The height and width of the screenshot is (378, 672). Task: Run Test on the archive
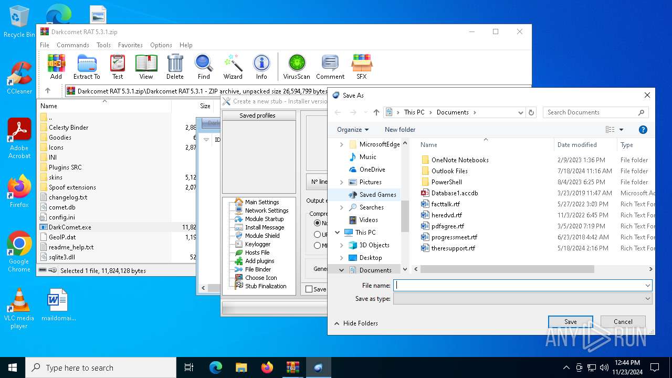point(118,67)
